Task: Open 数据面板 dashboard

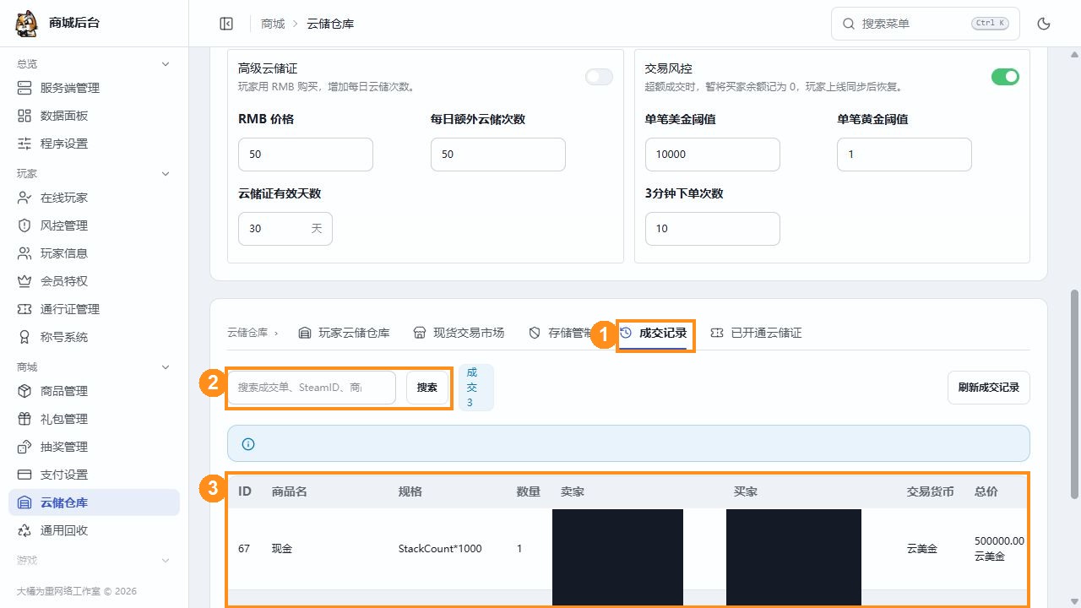Action: 94,116
